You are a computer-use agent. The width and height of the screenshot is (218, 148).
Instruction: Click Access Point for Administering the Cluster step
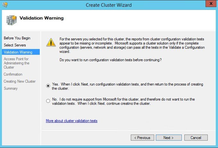[x=16, y=63]
